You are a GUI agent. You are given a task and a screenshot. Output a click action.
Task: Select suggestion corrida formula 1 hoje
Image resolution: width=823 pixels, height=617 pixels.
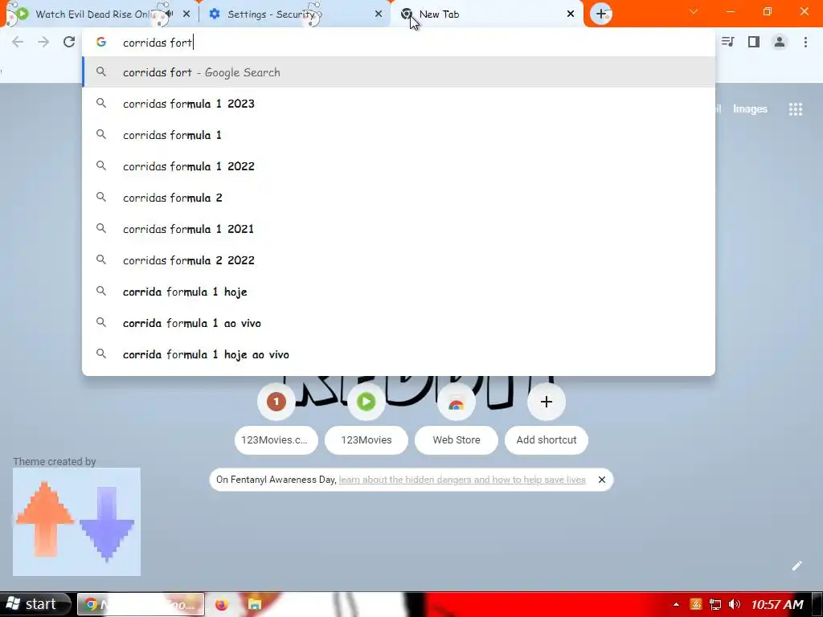click(x=399, y=292)
